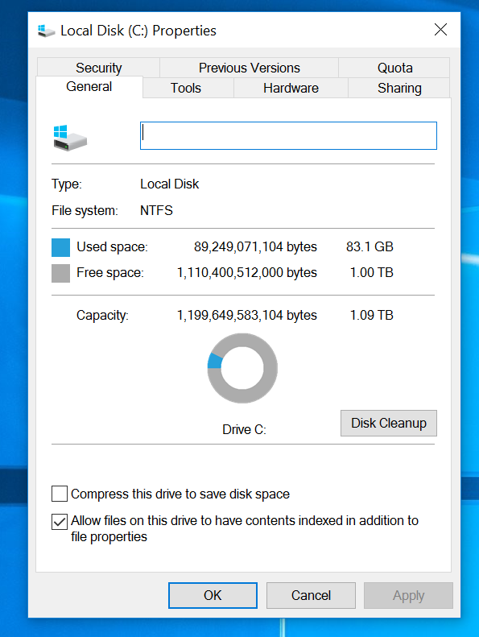Close the Local Disk Properties window
Image resolution: width=479 pixels, height=637 pixels.
point(441,30)
